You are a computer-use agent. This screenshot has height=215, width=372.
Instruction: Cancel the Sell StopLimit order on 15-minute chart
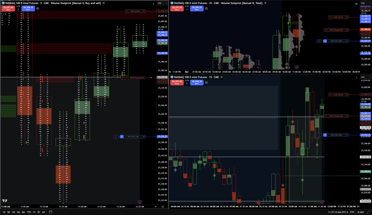point(347,116)
